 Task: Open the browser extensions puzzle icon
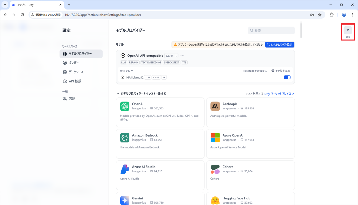(331, 15)
